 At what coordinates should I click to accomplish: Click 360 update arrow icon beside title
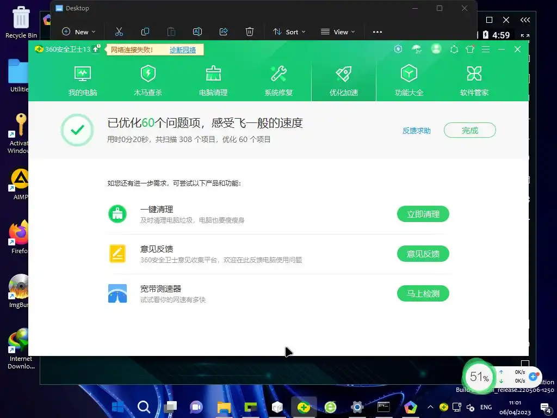pos(96,49)
